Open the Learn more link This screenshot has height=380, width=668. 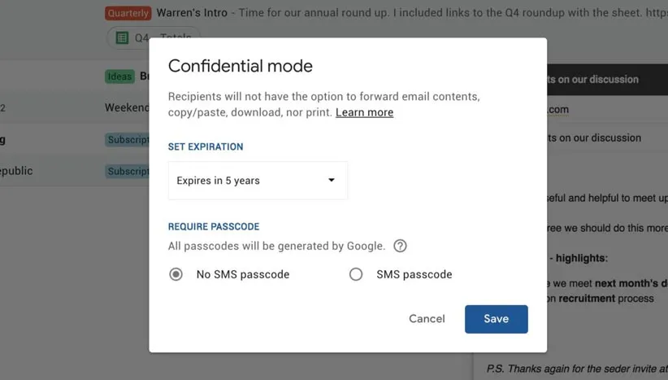[364, 112]
